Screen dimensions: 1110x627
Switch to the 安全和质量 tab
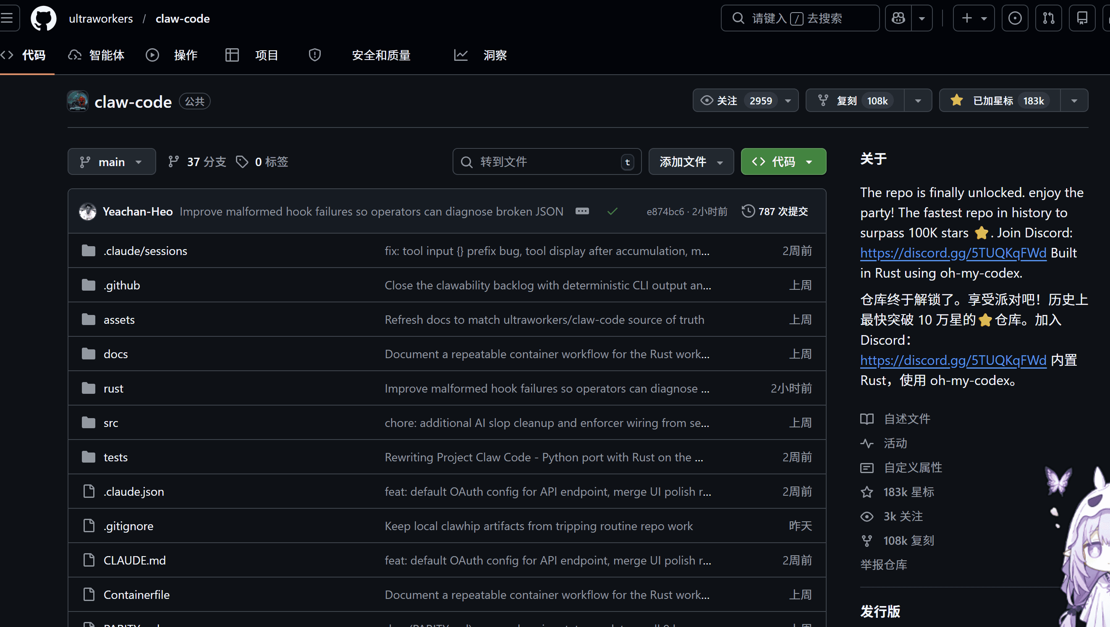tap(359, 55)
